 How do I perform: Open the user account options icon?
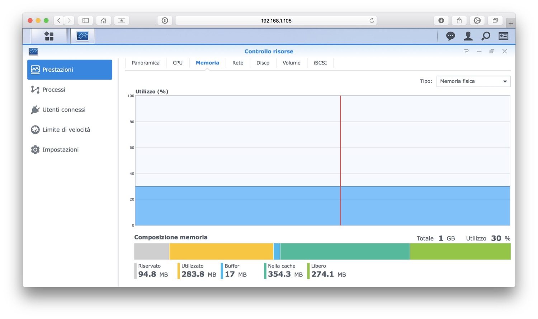point(468,36)
